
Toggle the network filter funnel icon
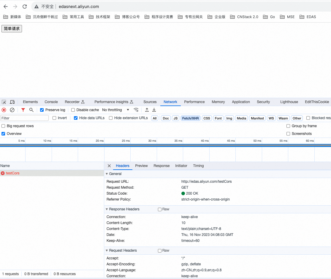[23, 110]
